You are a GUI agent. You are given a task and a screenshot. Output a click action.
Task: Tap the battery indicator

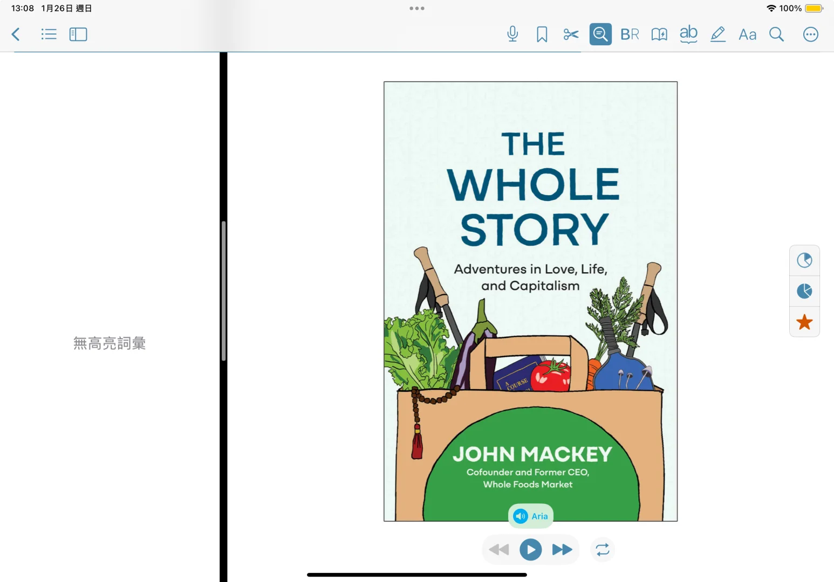point(814,8)
